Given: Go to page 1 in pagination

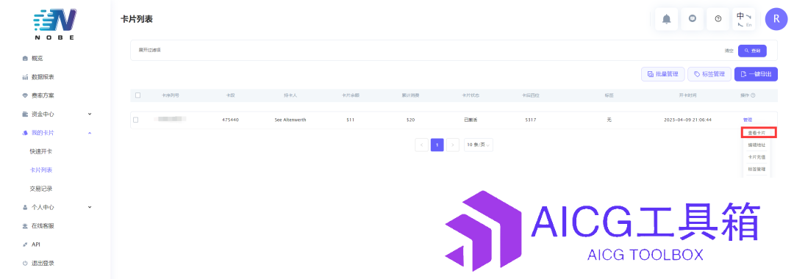Looking at the screenshot, I should pyautogui.click(x=437, y=145).
